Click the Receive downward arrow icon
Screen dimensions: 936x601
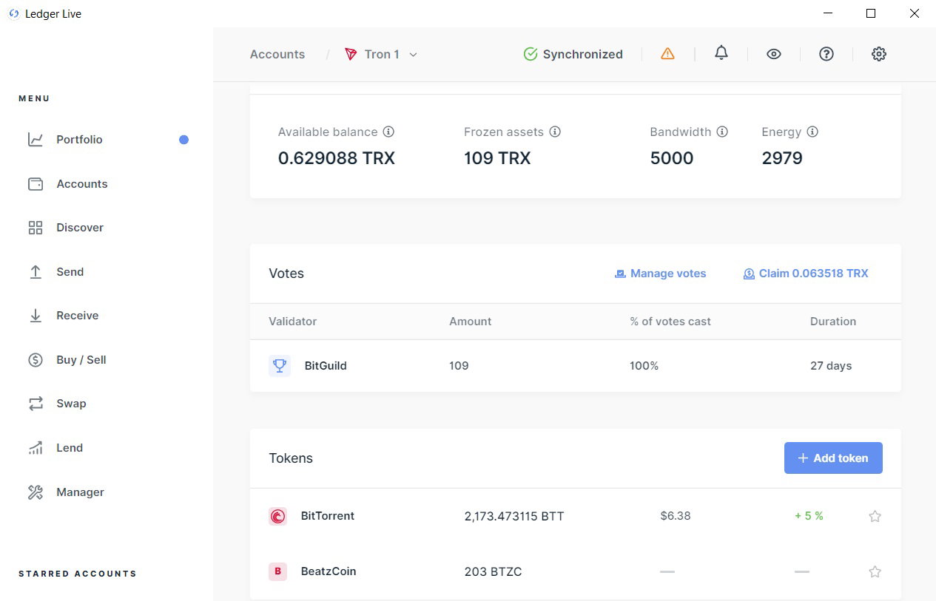pyautogui.click(x=36, y=316)
